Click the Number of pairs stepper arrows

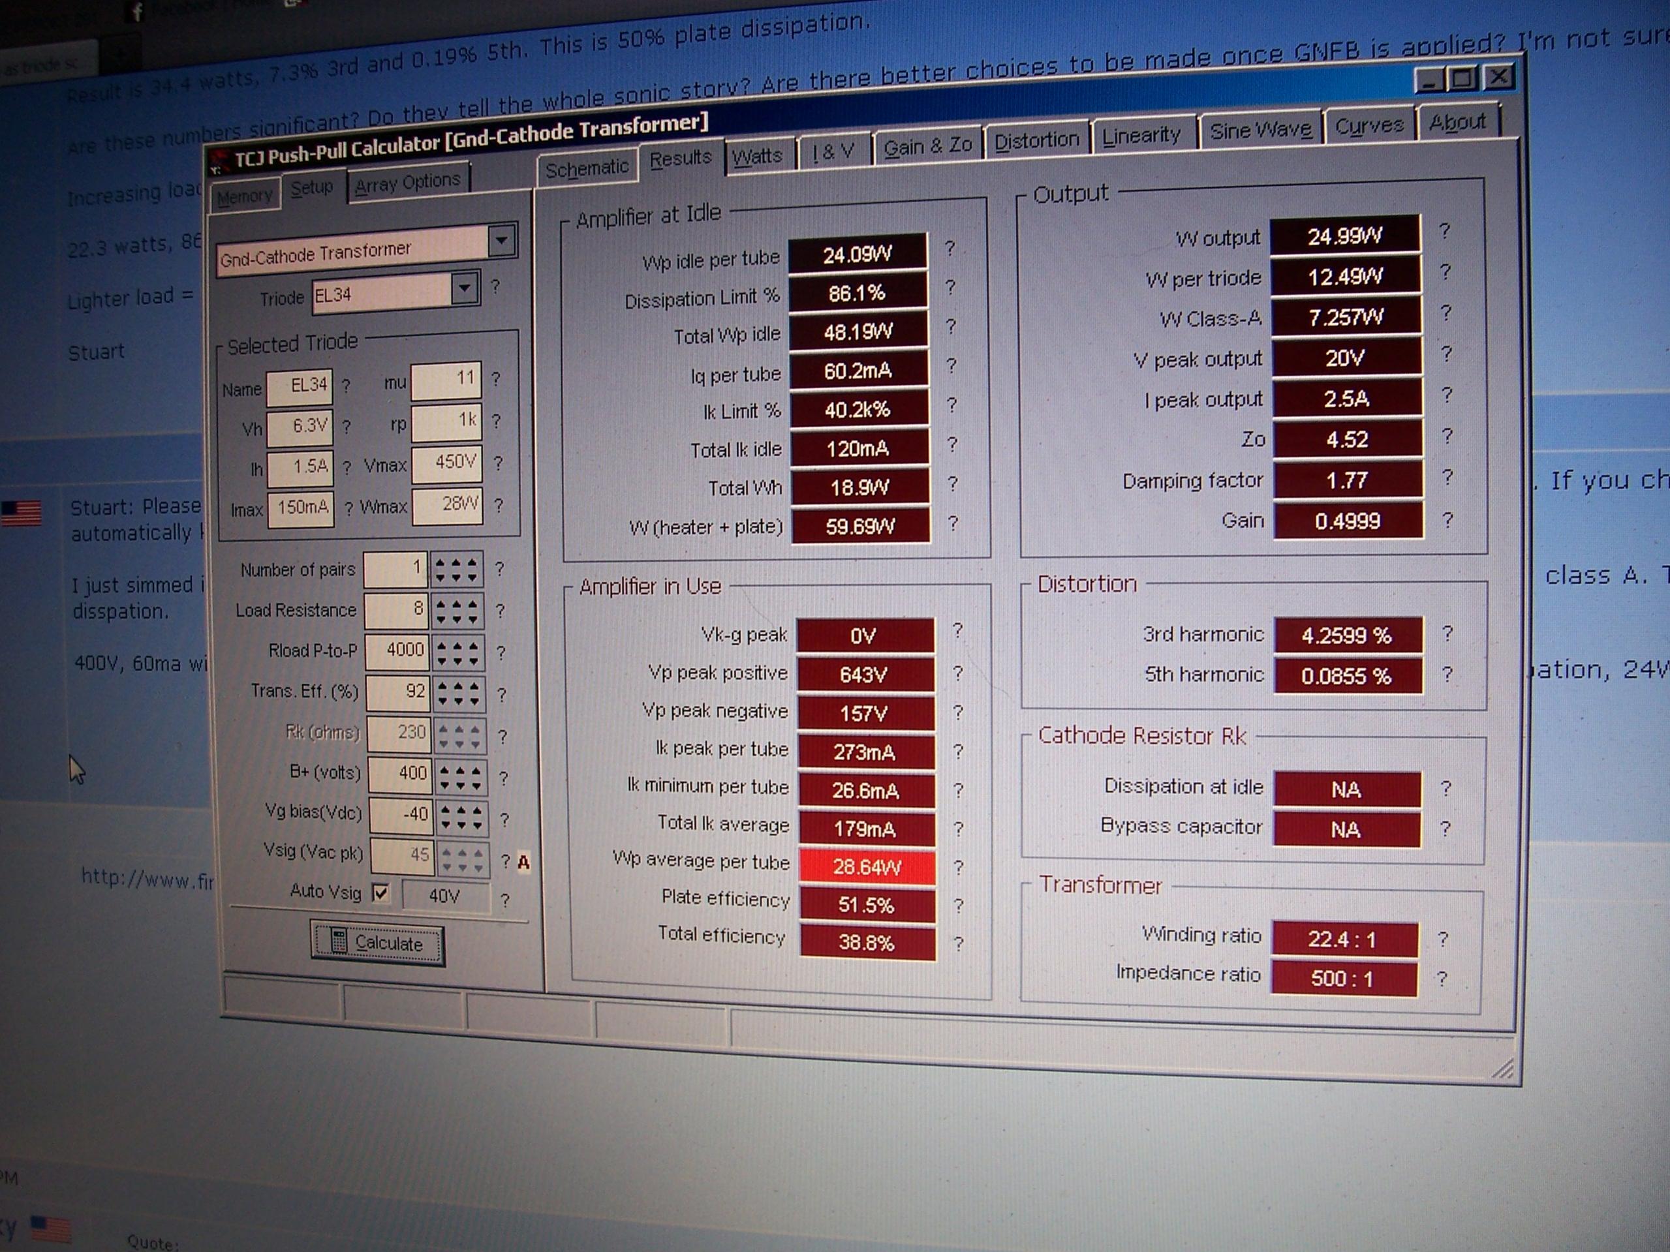pyautogui.click(x=457, y=570)
